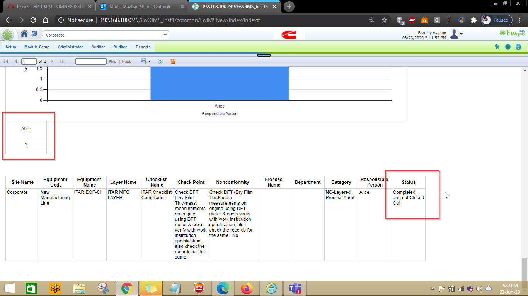Open Microsoft Teams from the taskbar

point(295,288)
